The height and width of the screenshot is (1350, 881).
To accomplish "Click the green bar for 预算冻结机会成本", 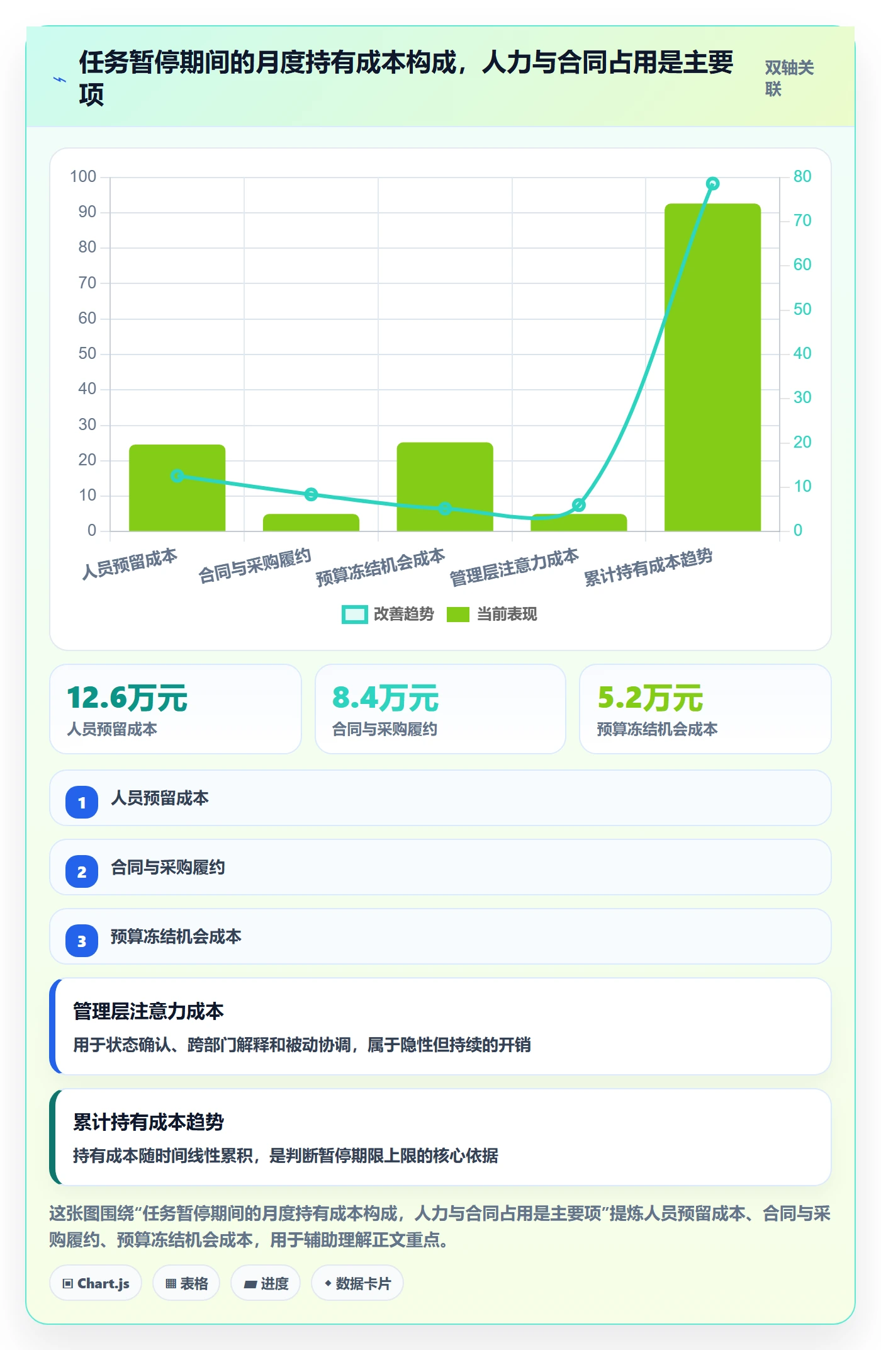I will click(445, 487).
